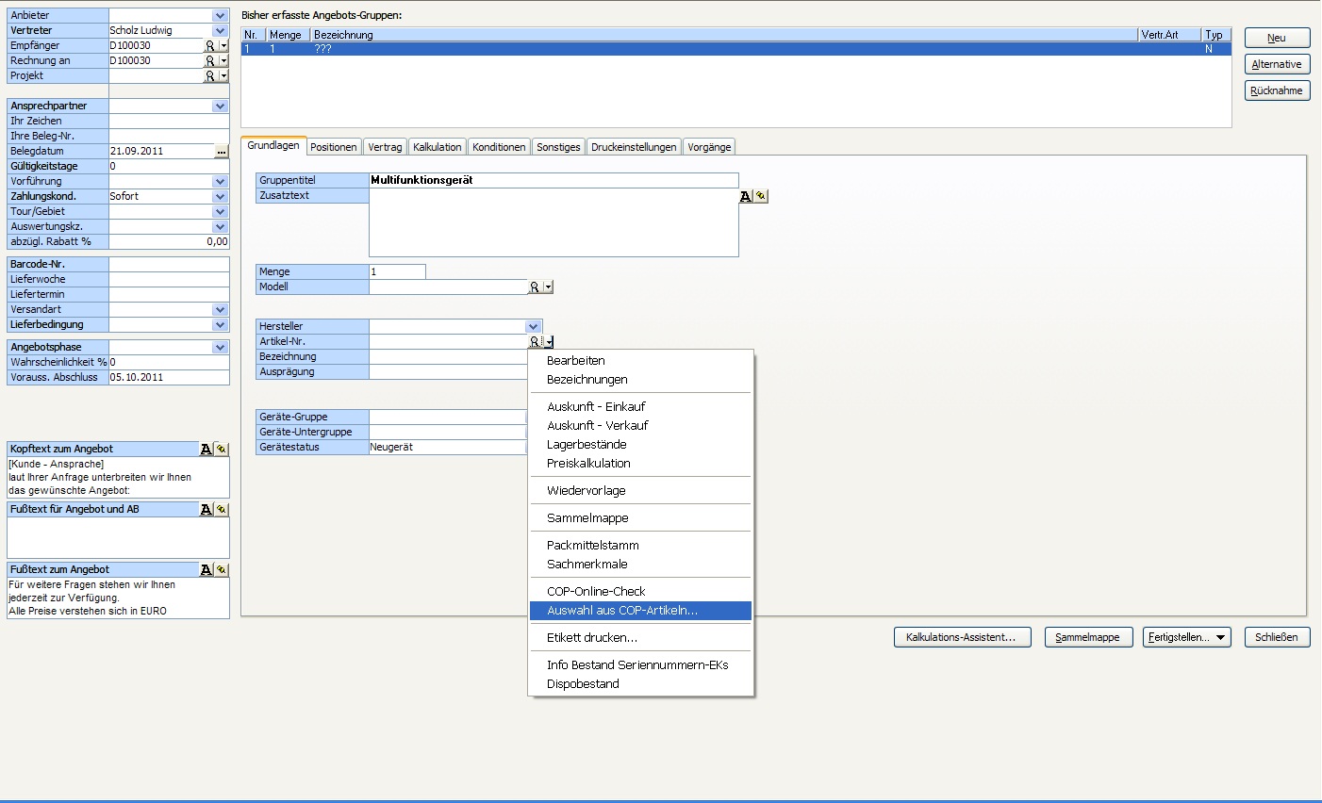1322x803 pixels.
Task: Open the Kalkulations-Assistent... button
Action: click(x=962, y=637)
